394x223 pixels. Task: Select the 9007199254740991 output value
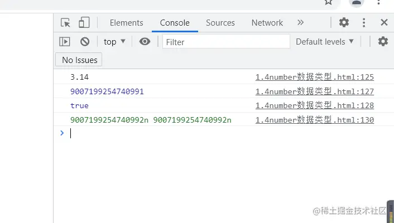pos(107,91)
